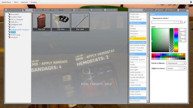
Task: Select the highlighted SCars weapon category
Action: point(13,32)
